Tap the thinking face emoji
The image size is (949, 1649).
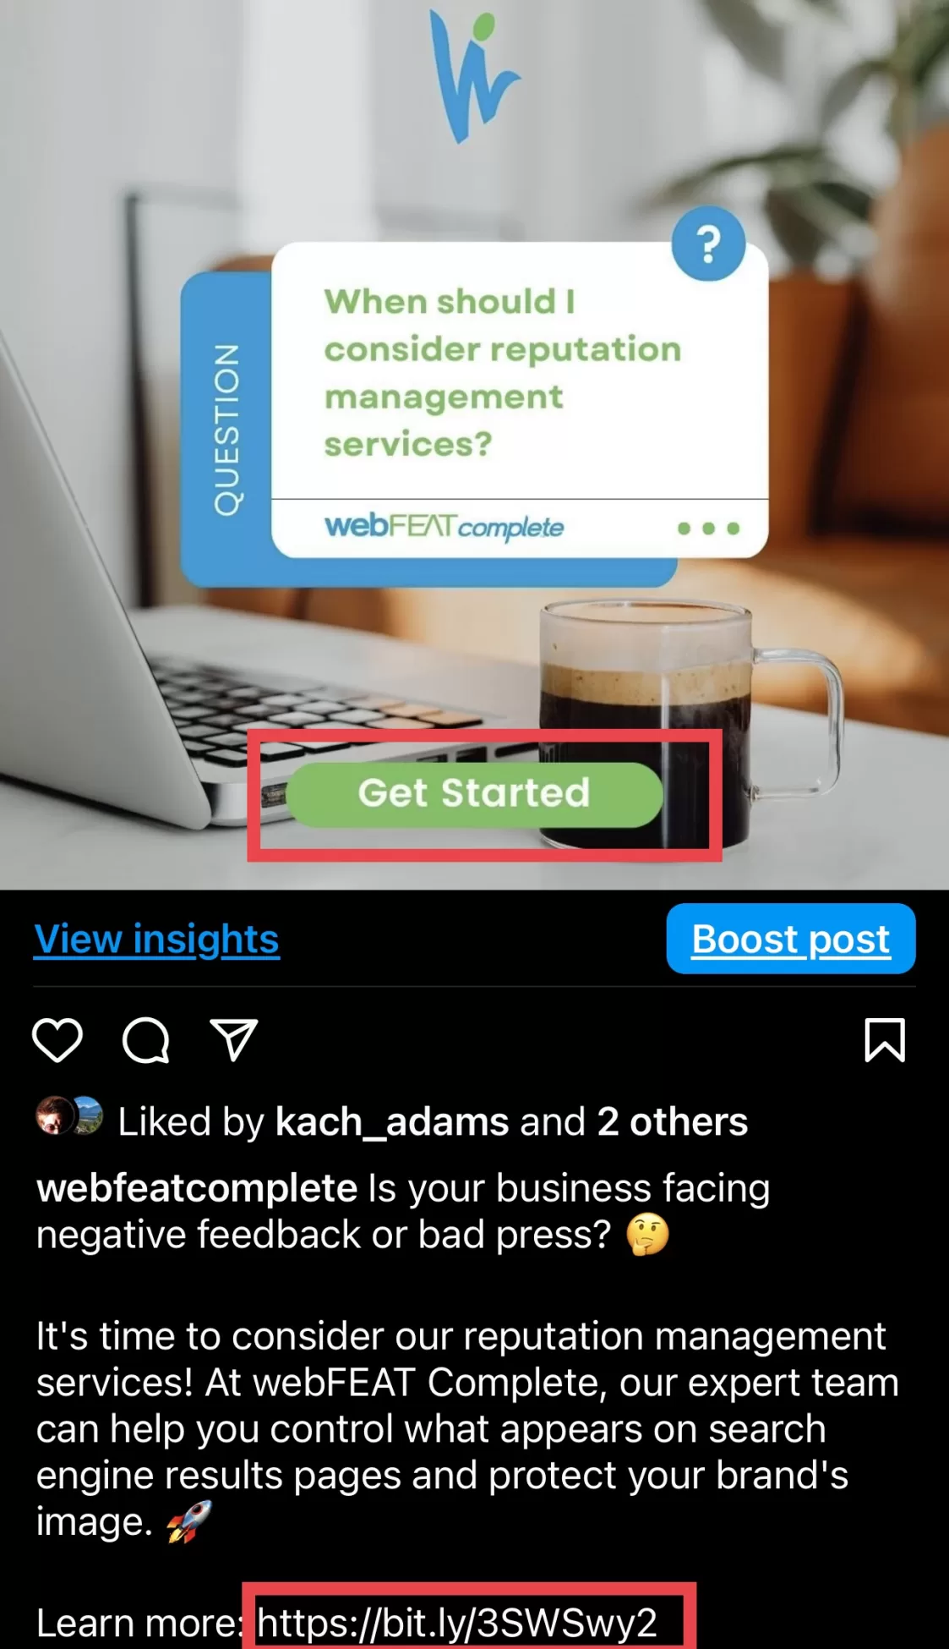pos(647,1235)
